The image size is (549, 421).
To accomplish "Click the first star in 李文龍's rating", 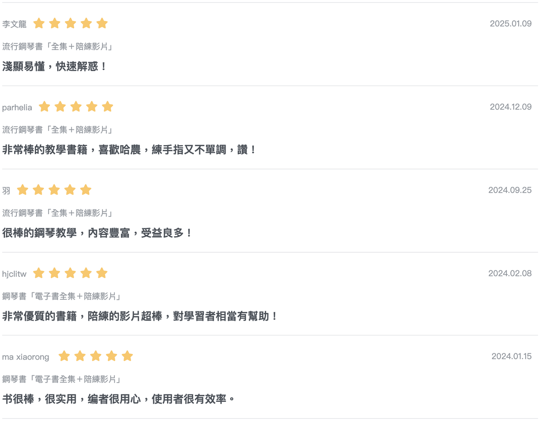I will pos(39,23).
